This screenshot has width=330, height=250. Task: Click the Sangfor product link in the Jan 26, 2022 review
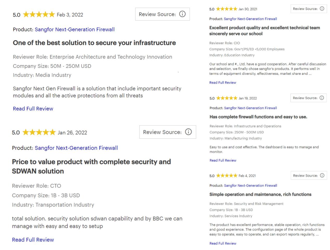(x=76, y=148)
